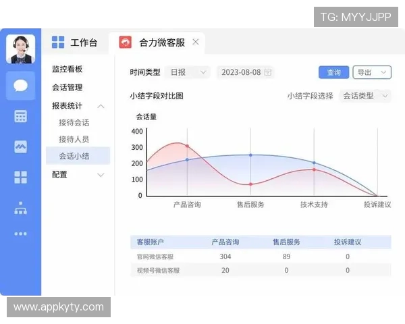Click the 产品咨询 axis label

click(x=187, y=205)
